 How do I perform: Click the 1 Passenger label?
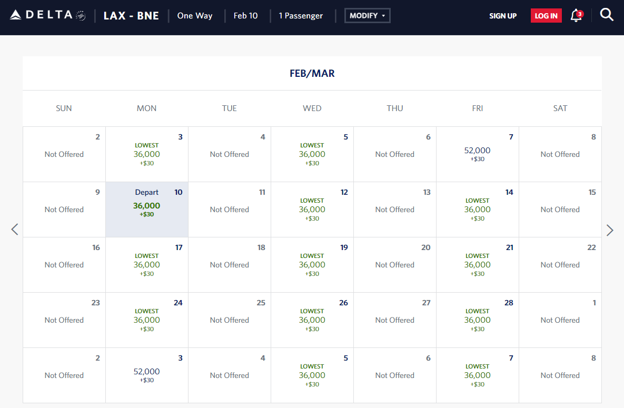click(301, 16)
